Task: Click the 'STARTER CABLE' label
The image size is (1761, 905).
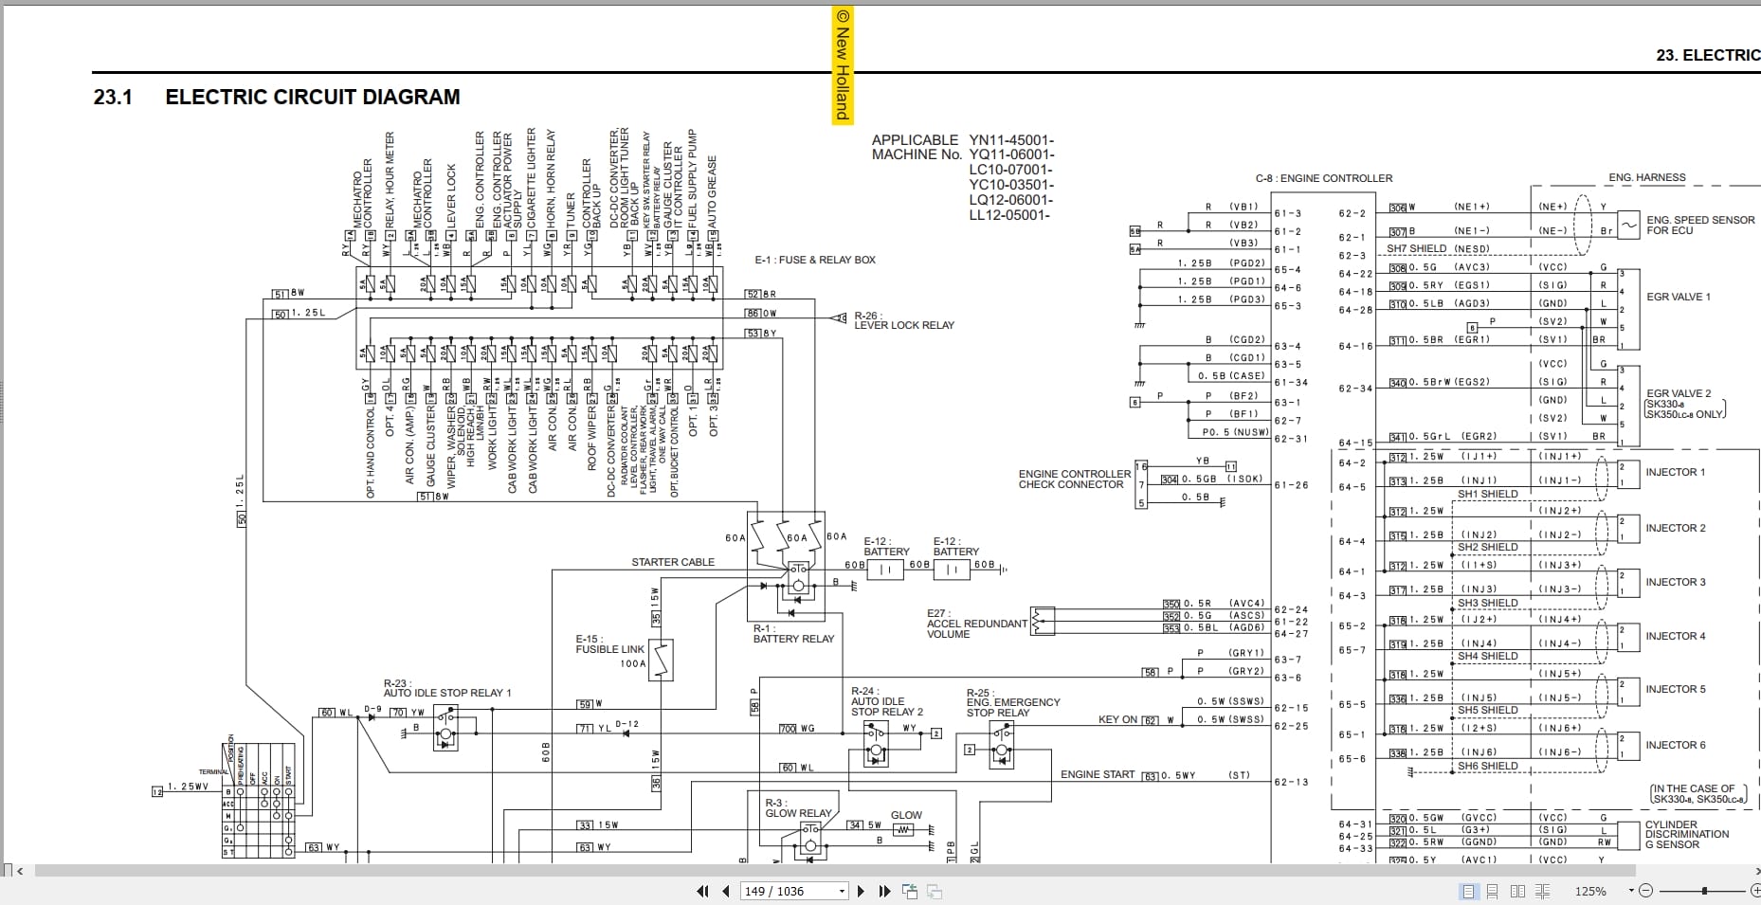Action: point(673,562)
